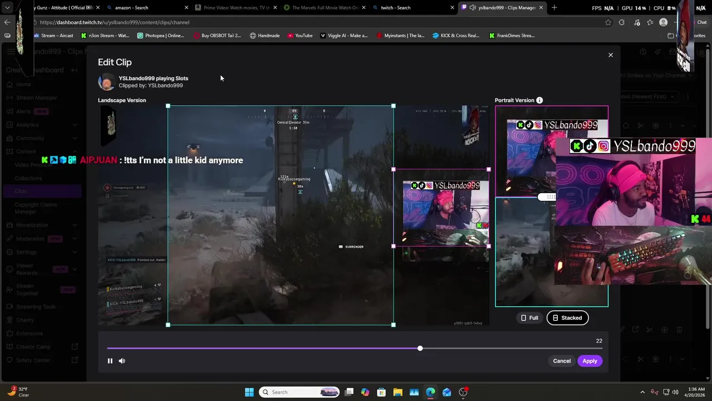Go back in the browser
Image resolution: width=712 pixels, height=401 pixels.
pos(7,22)
